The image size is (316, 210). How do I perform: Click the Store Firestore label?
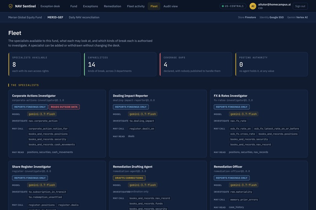[247, 17]
